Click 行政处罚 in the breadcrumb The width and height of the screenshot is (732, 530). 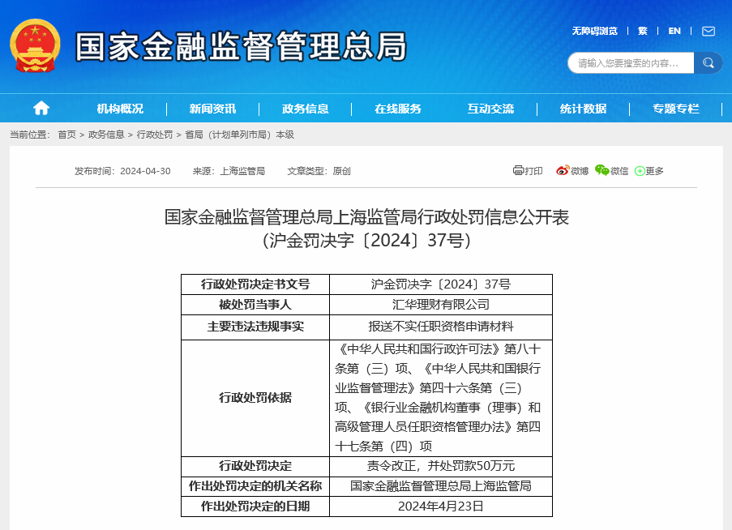coord(154,135)
